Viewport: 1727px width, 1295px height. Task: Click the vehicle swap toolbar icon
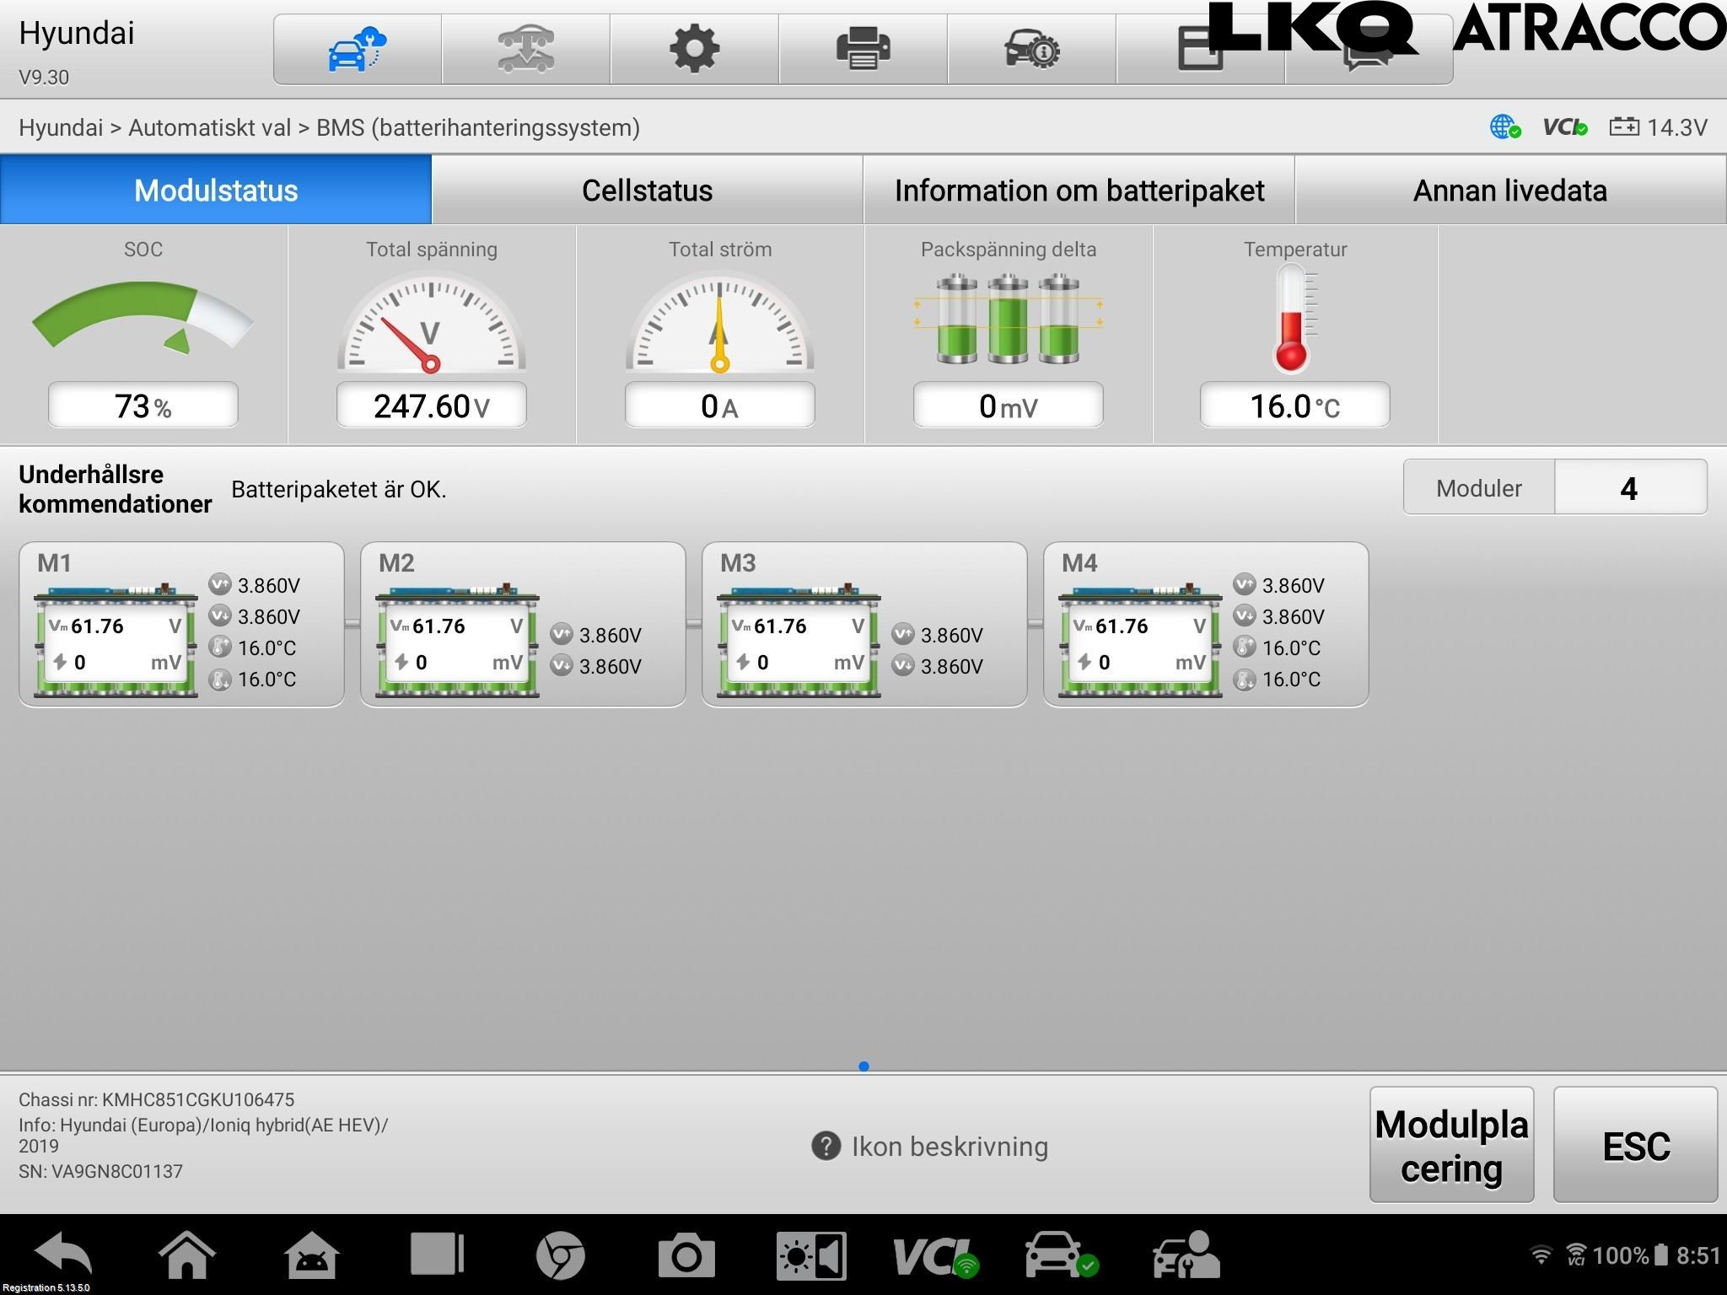(x=525, y=49)
